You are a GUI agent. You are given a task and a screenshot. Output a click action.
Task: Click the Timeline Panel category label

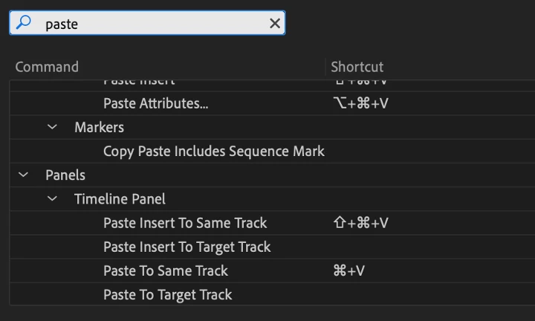(x=120, y=199)
